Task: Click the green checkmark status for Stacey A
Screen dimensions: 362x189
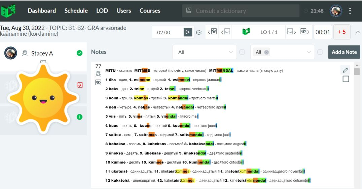Action: click(79, 53)
